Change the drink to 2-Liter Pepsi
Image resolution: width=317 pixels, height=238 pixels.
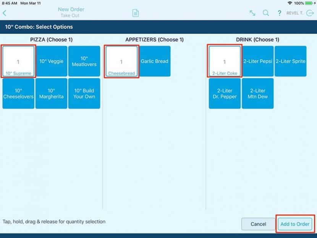point(257,61)
